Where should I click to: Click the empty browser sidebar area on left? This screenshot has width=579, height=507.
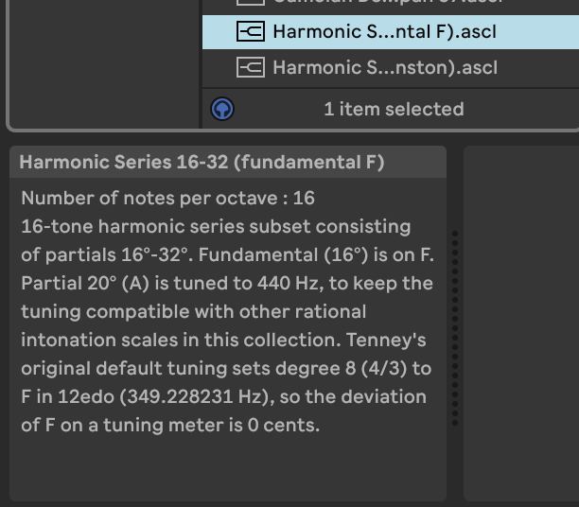(x=104, y=62)
